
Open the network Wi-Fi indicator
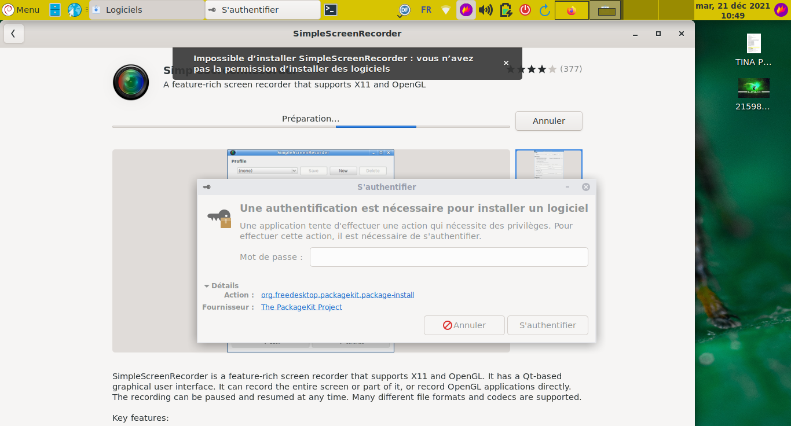click(x=446, y=10)
